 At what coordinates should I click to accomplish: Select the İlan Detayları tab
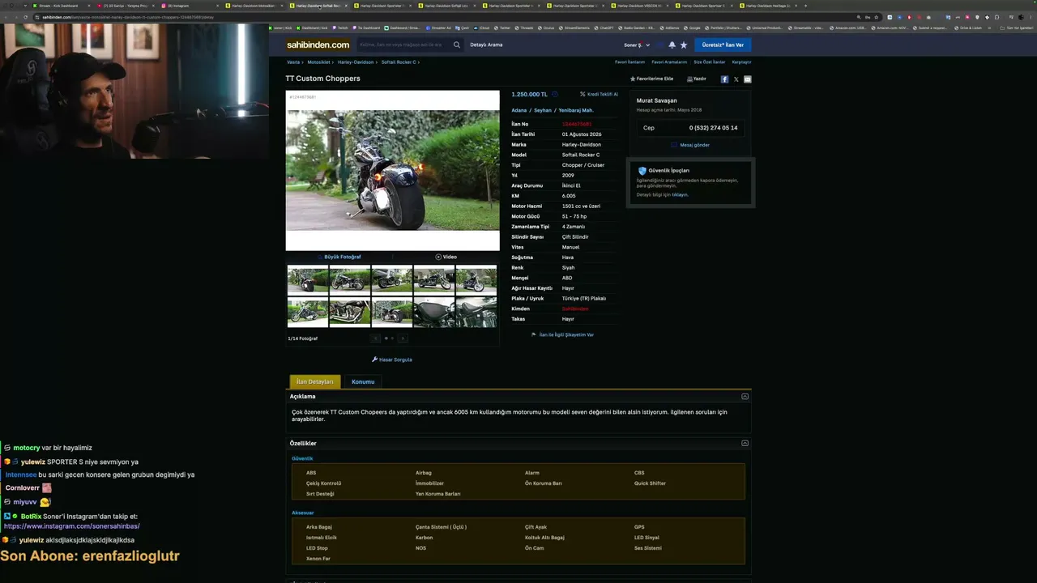pos(315,382)
